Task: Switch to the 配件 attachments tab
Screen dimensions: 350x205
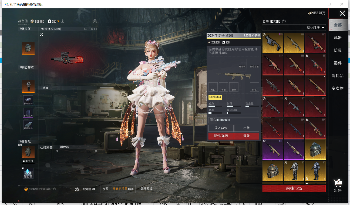Action: (338, 63)
